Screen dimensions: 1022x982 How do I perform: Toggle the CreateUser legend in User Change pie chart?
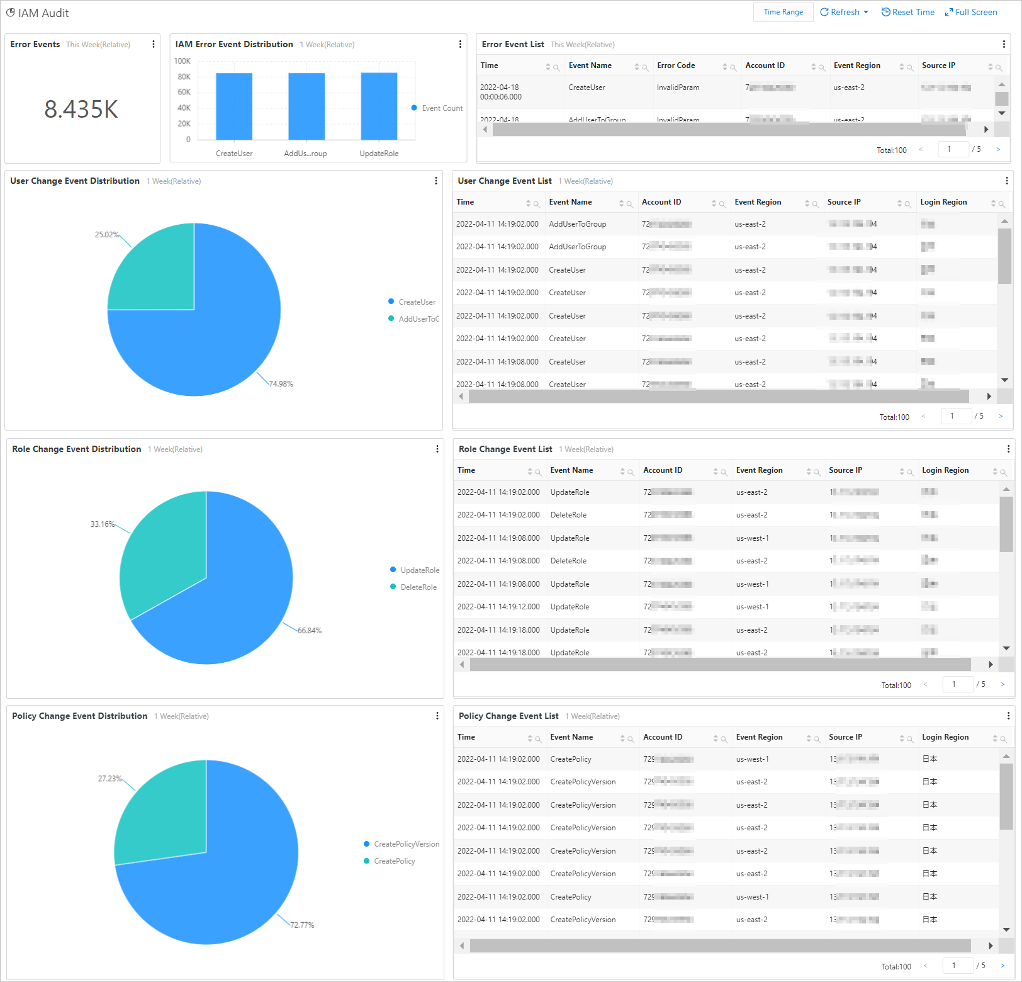[412, 302]
